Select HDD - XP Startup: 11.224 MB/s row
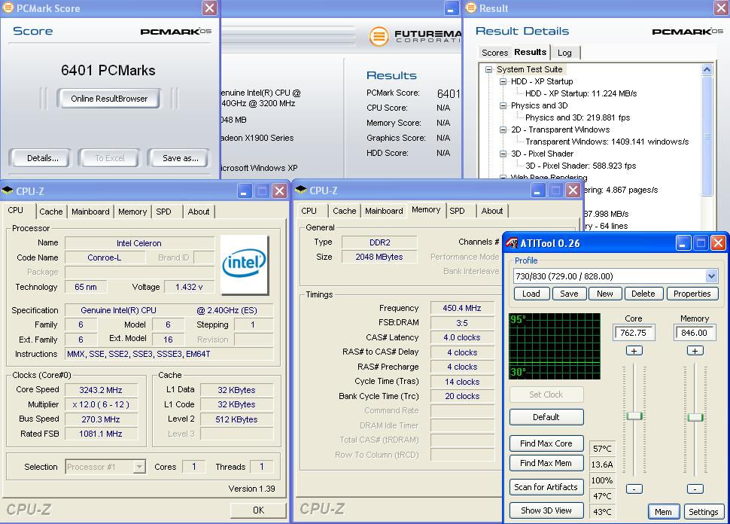730x524 pixels. (x=581, y=93)
